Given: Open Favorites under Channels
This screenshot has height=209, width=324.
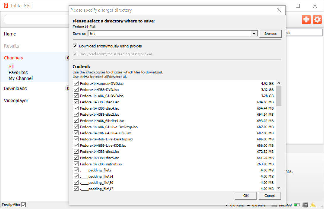Looking at the screenshot, I should [x=18, y=72].
